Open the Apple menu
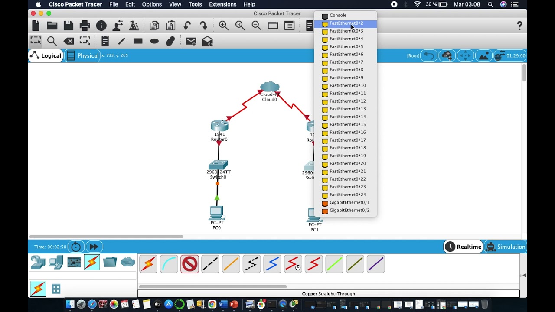 [x=38, y=4]
